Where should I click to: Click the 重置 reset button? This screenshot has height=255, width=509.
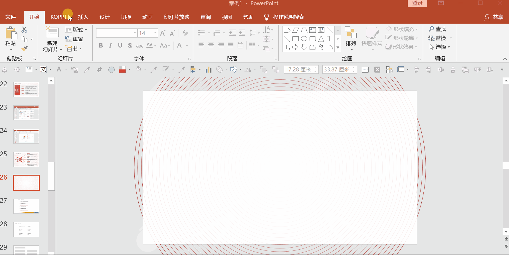[74, 39]
